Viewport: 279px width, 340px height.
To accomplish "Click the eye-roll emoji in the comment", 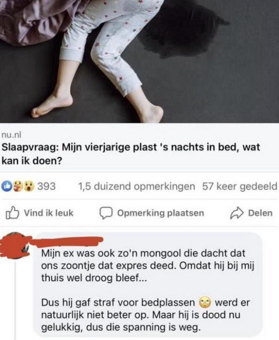I will [205, 302].
